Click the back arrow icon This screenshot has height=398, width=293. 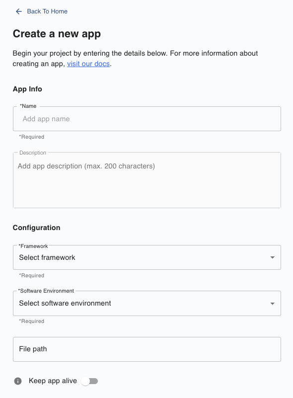point(18,11)
